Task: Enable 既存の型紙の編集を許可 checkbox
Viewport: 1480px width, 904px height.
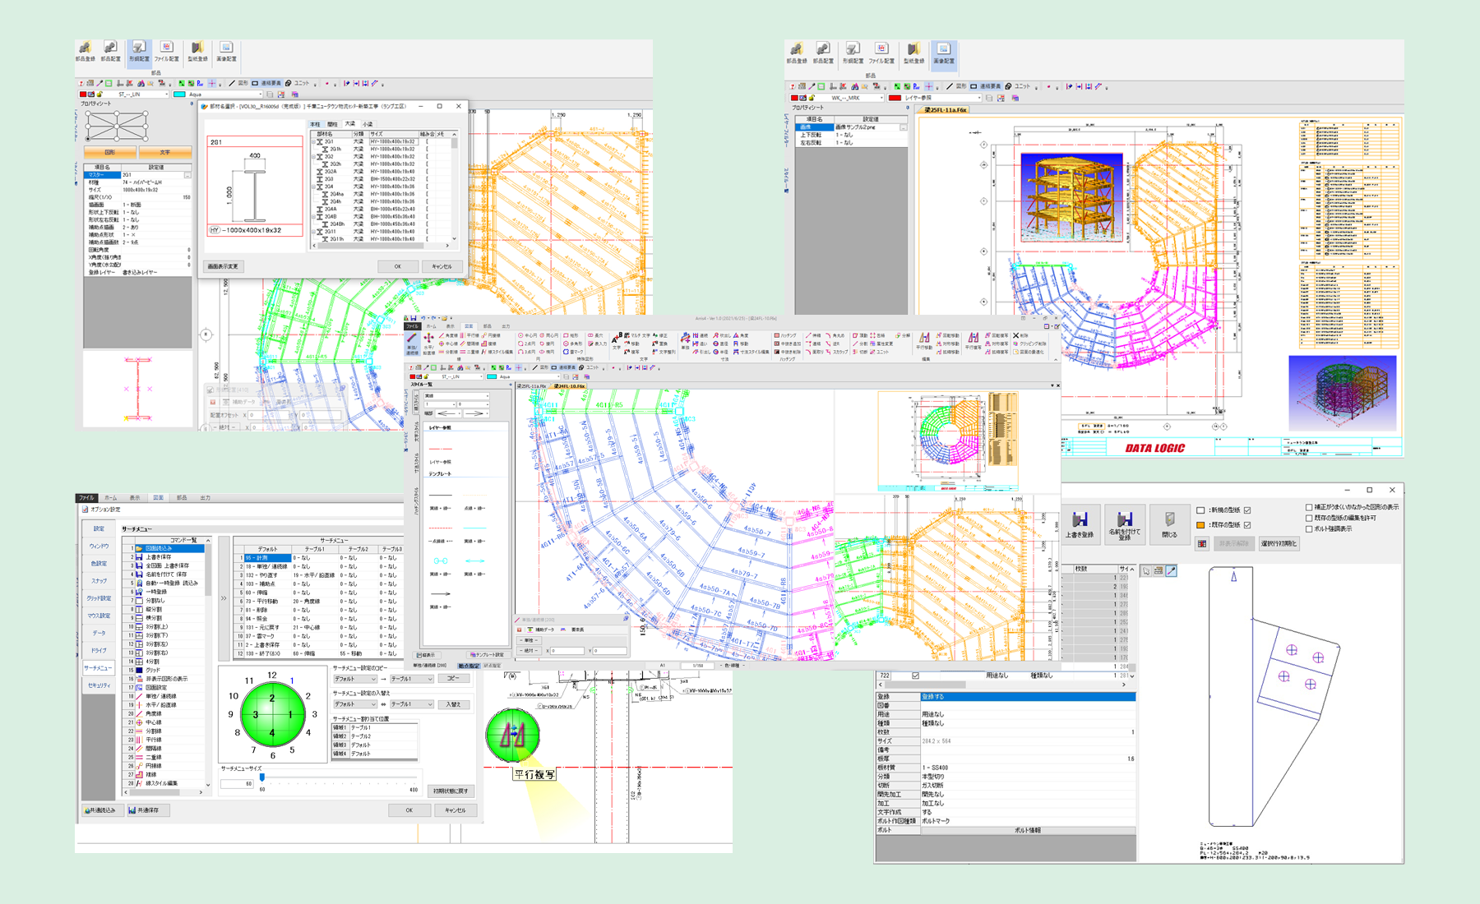Action: point(1309,519)
